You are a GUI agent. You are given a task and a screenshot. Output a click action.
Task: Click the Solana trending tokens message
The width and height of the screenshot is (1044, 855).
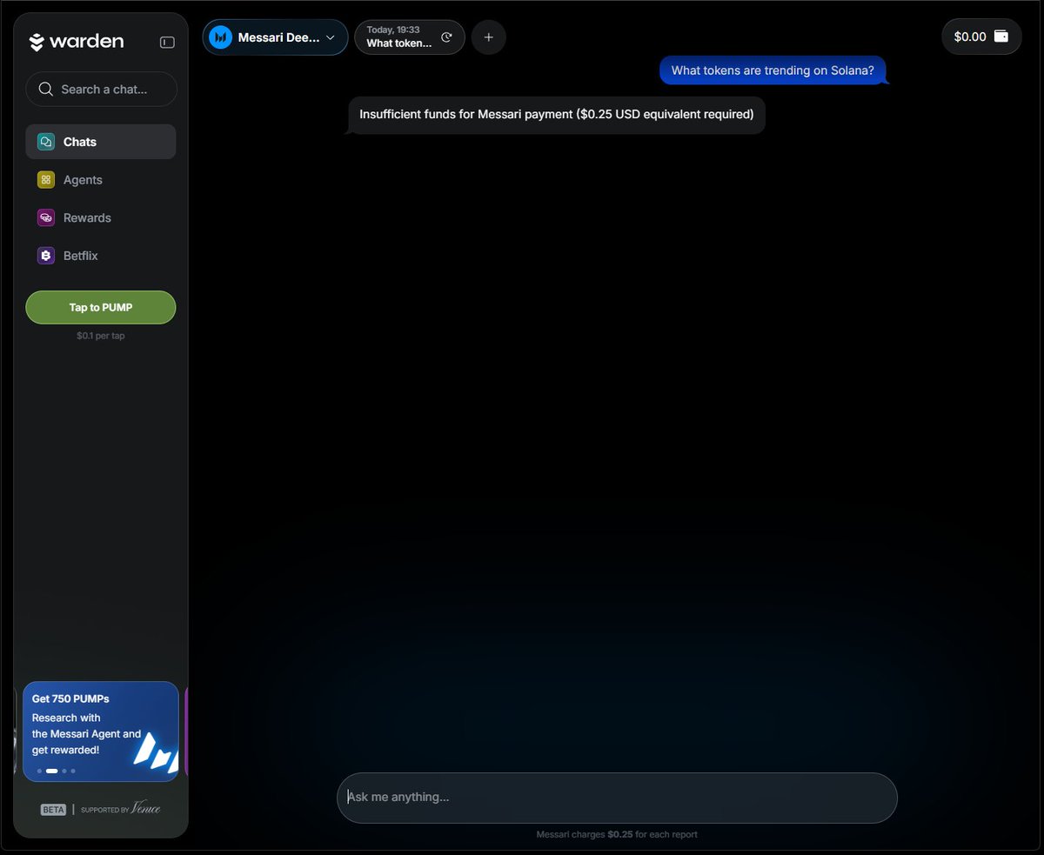tap(773, 70)
